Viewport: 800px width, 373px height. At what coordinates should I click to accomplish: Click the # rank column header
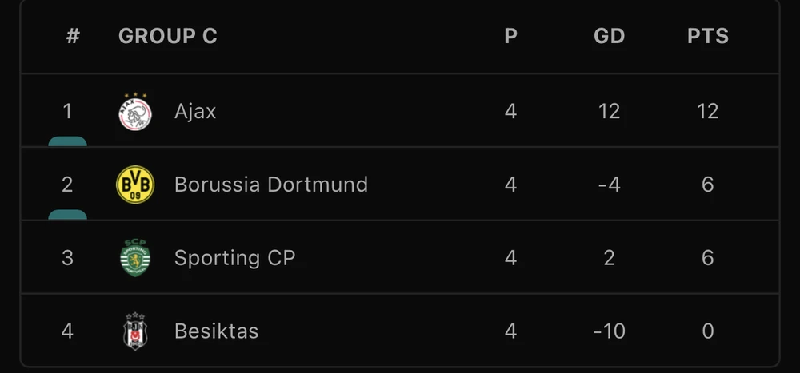tap(73, 36)
